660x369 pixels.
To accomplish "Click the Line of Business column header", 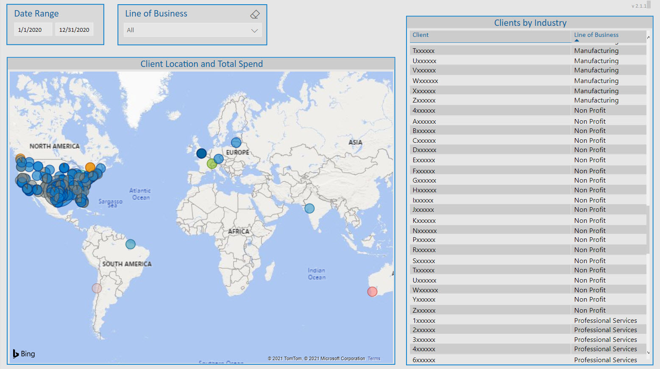I will click(x=596, y=35).
